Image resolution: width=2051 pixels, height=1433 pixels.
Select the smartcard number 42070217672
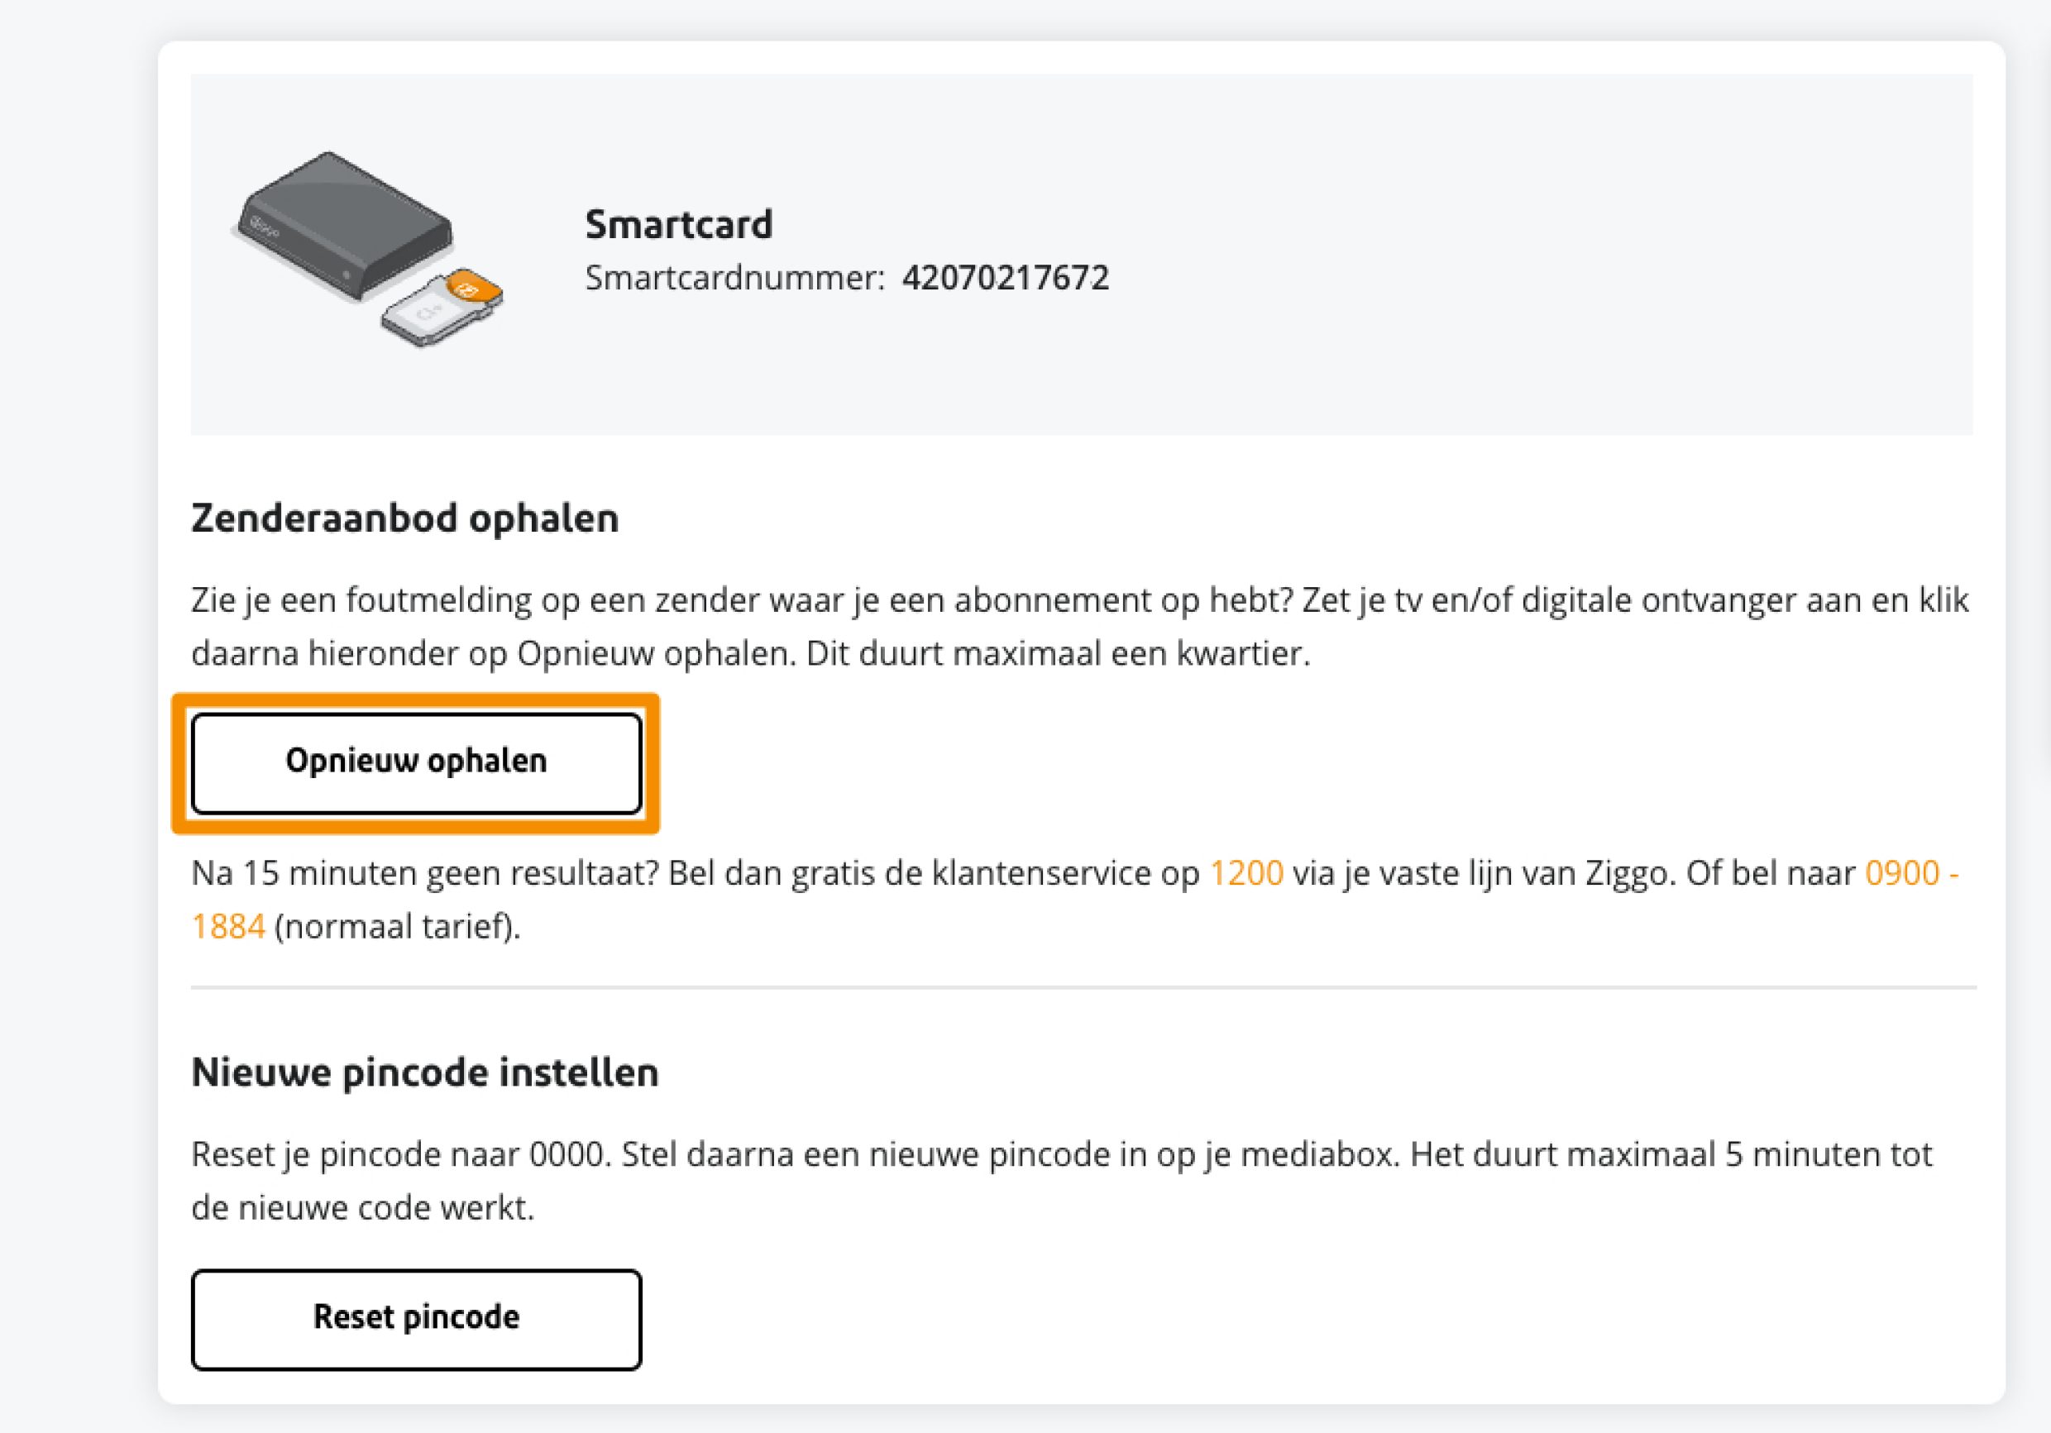click(1005, 278)
